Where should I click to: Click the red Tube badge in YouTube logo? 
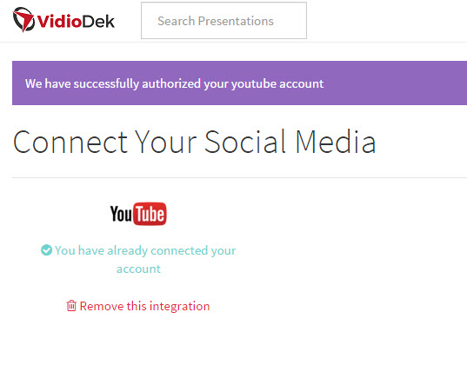pyautogui.click(x=150, y=214)
